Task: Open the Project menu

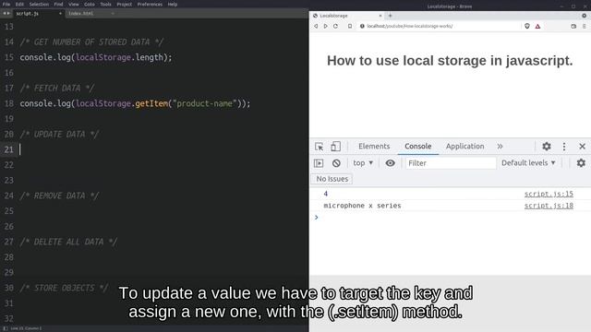Action: coord(125,4)
